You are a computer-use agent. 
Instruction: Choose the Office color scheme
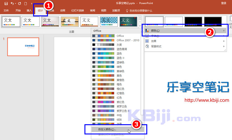[x=116, y=36]
